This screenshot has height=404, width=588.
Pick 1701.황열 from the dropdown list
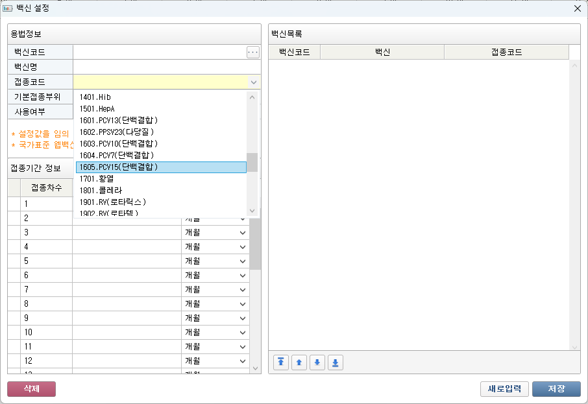160,179
